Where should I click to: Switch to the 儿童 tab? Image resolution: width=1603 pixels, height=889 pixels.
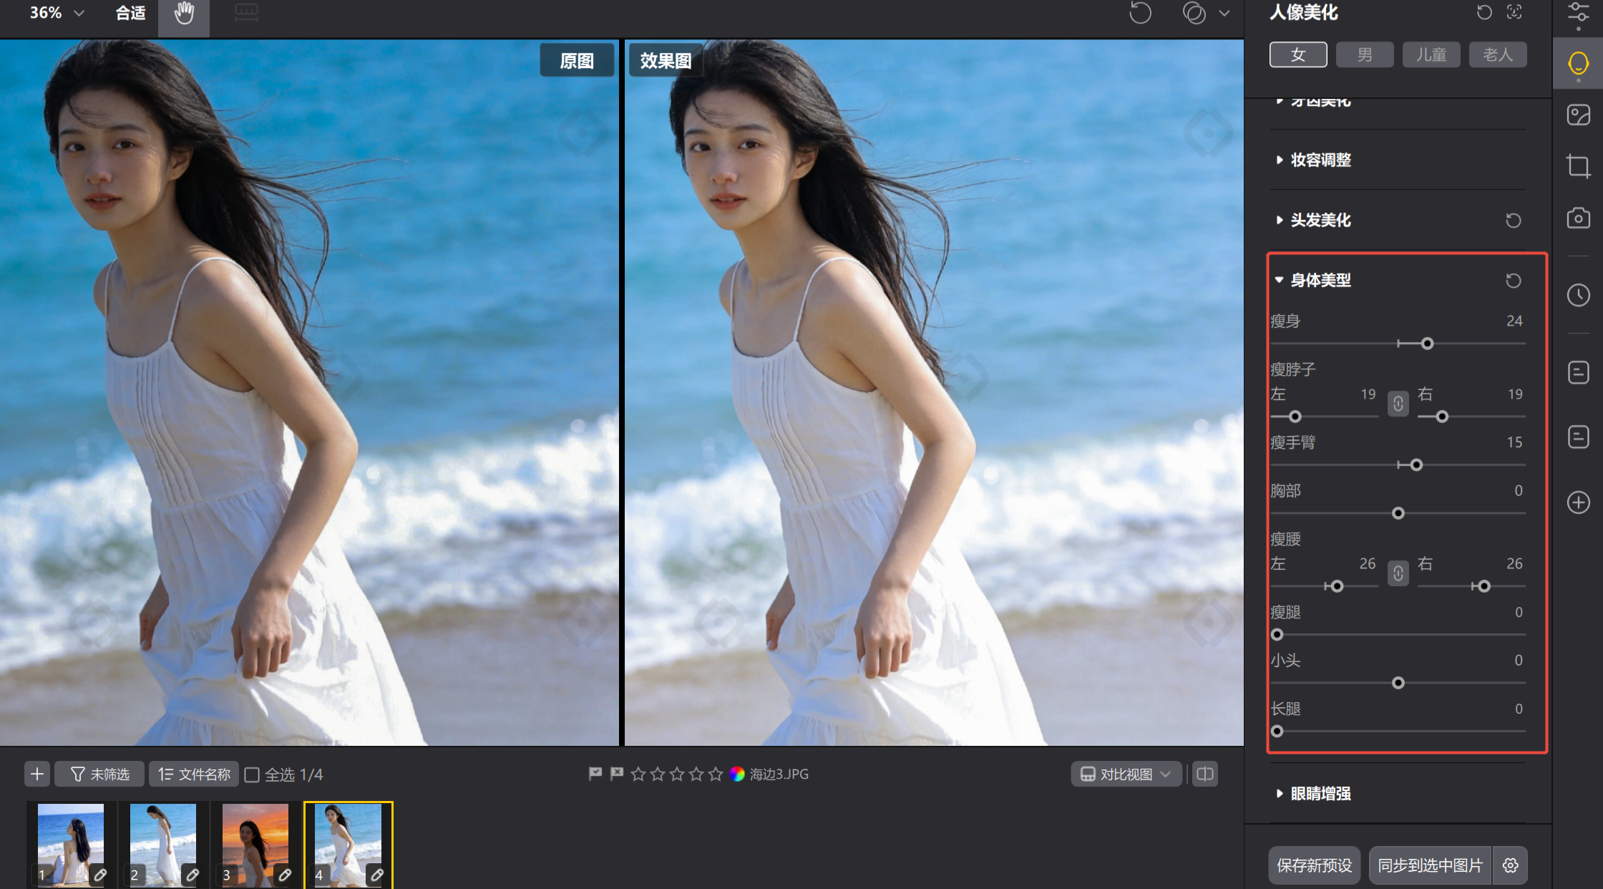coord(1431,55)
